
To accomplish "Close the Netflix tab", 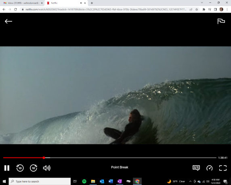I will click(x=85, y=3).
